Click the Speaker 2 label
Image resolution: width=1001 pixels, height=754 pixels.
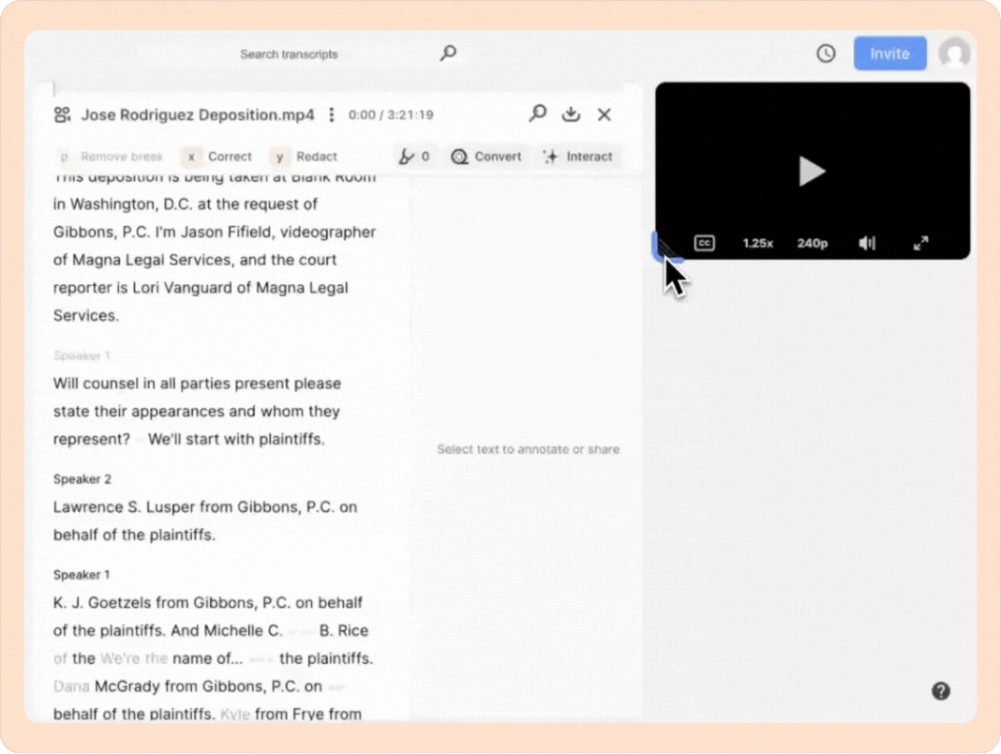coord(82,479)
